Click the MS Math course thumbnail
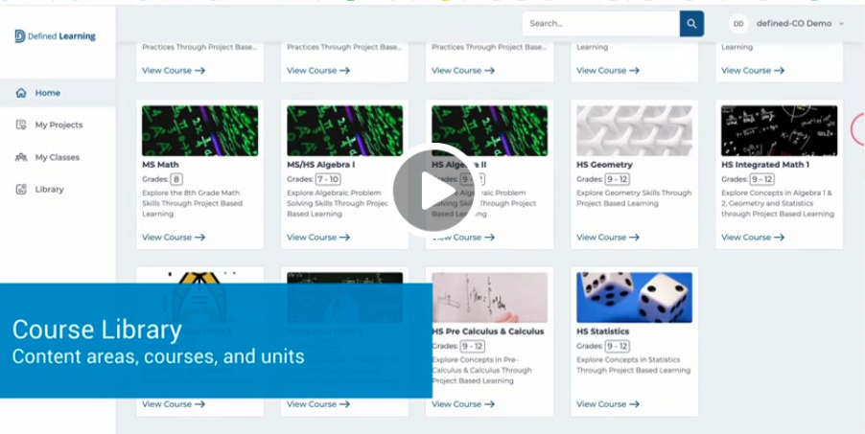 pyautogui.click(x=199, y=130)
